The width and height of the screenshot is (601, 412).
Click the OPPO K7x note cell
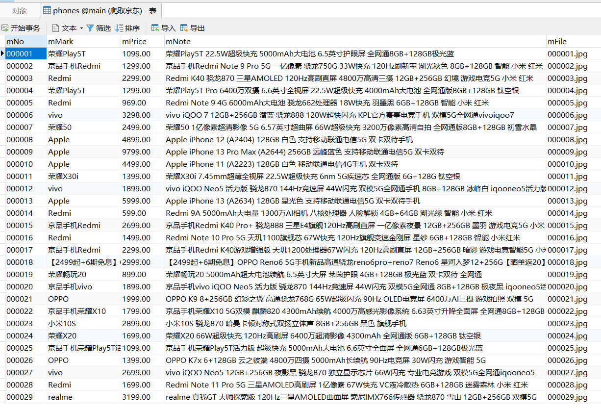[355, 360]
